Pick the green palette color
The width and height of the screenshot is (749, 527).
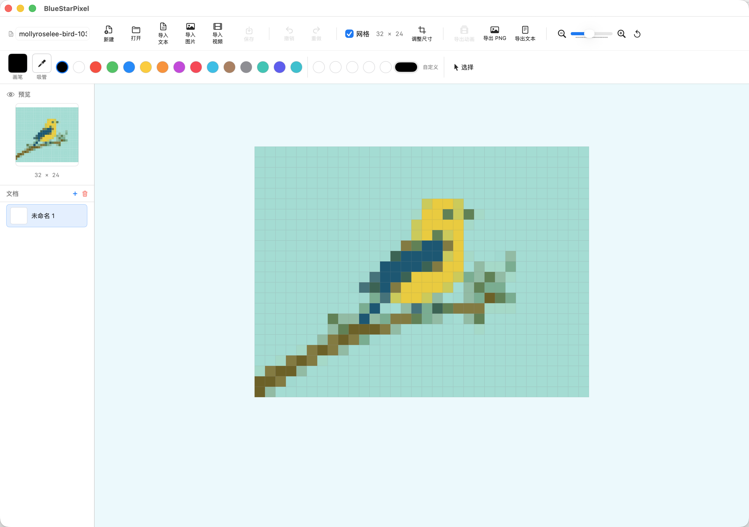coord(112,67)
